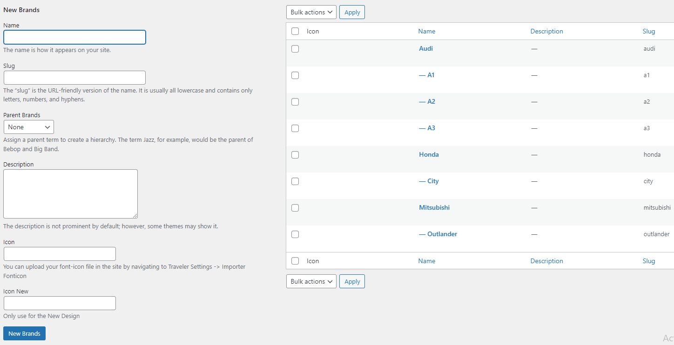Click the 'audi' slug cell
The width and height of the screenshot is (674, 345).
[649, 48]
